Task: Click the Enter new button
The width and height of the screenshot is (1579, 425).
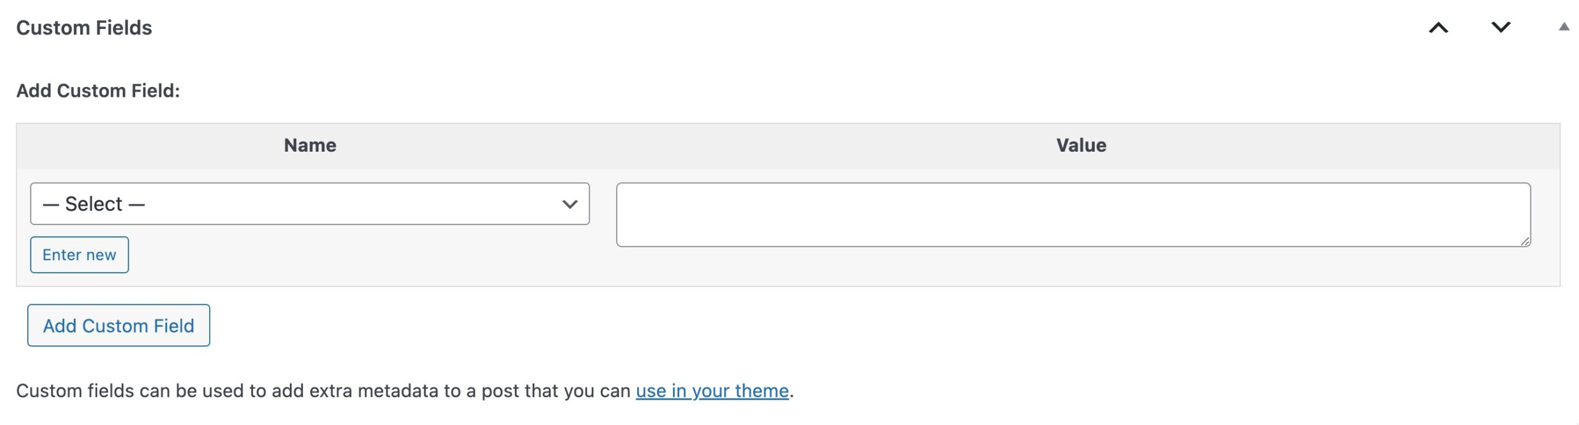Action: [x=79, y=255]
